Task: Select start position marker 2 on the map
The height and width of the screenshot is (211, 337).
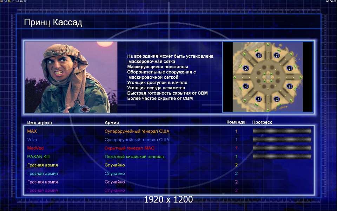Action: [x=277, y=99]
